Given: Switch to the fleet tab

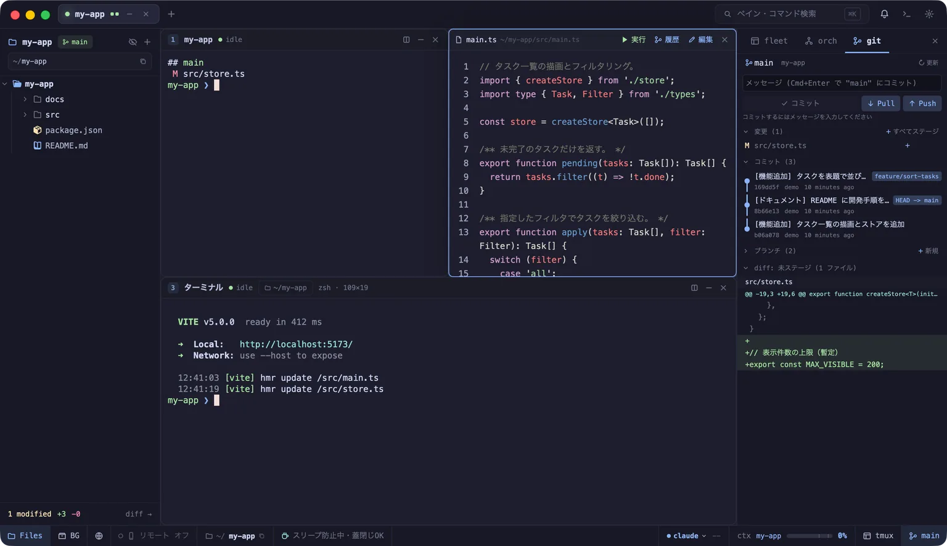Looking at the screenshot, I should coord(769,41).
